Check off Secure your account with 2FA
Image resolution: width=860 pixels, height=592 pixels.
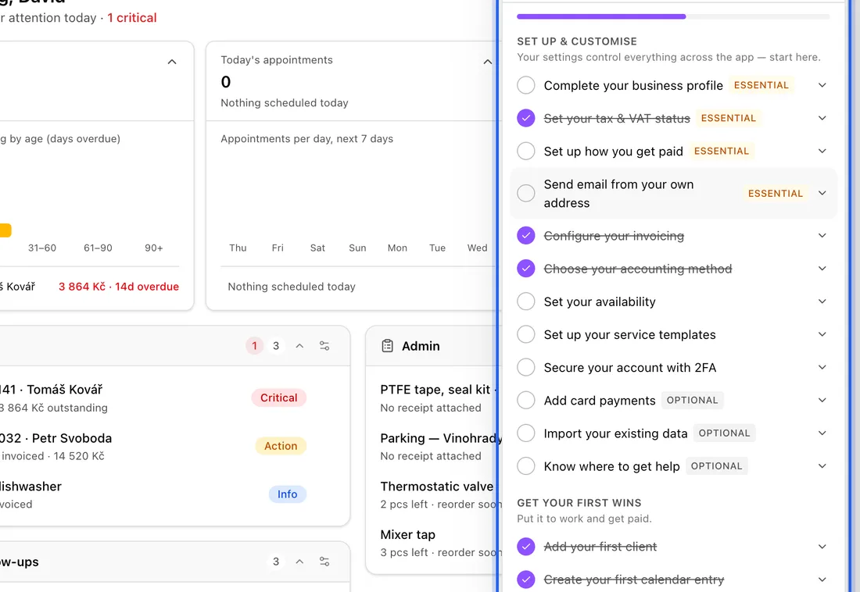coord(526,367)
